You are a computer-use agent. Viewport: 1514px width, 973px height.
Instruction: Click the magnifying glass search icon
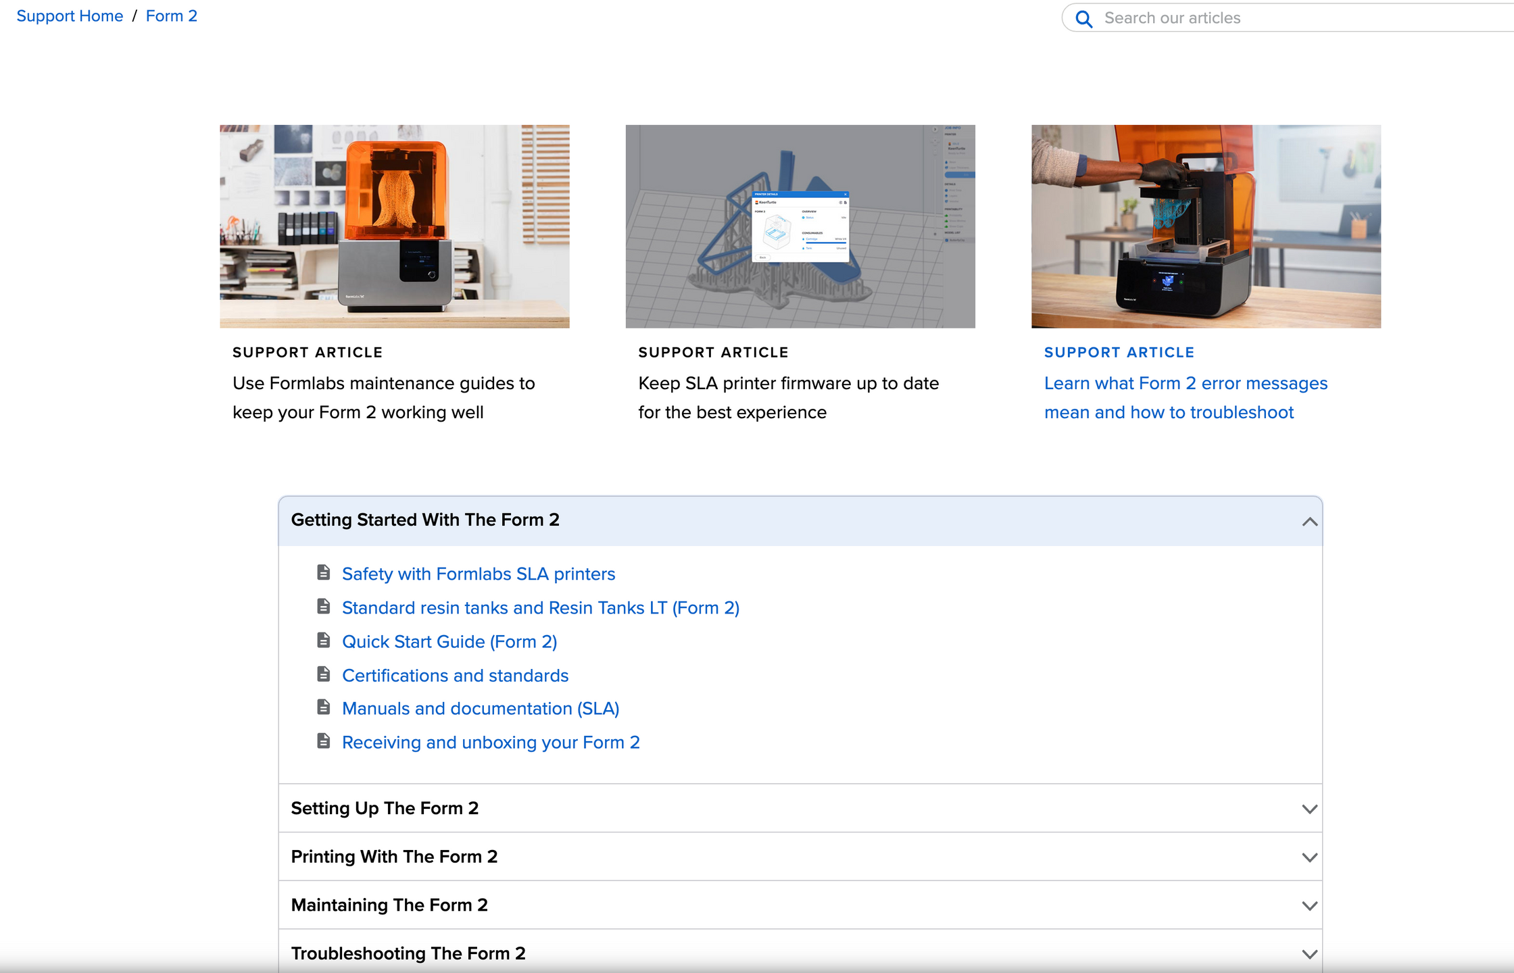(1083, 18)
